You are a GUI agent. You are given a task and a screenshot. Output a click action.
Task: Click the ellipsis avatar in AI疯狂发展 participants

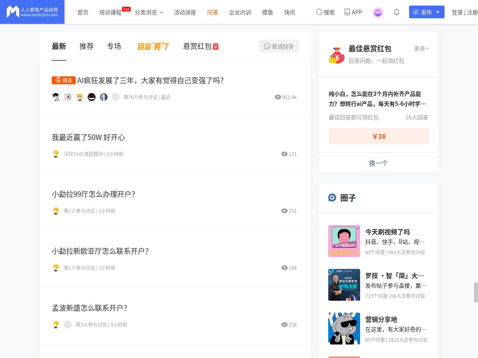[116, 97]
